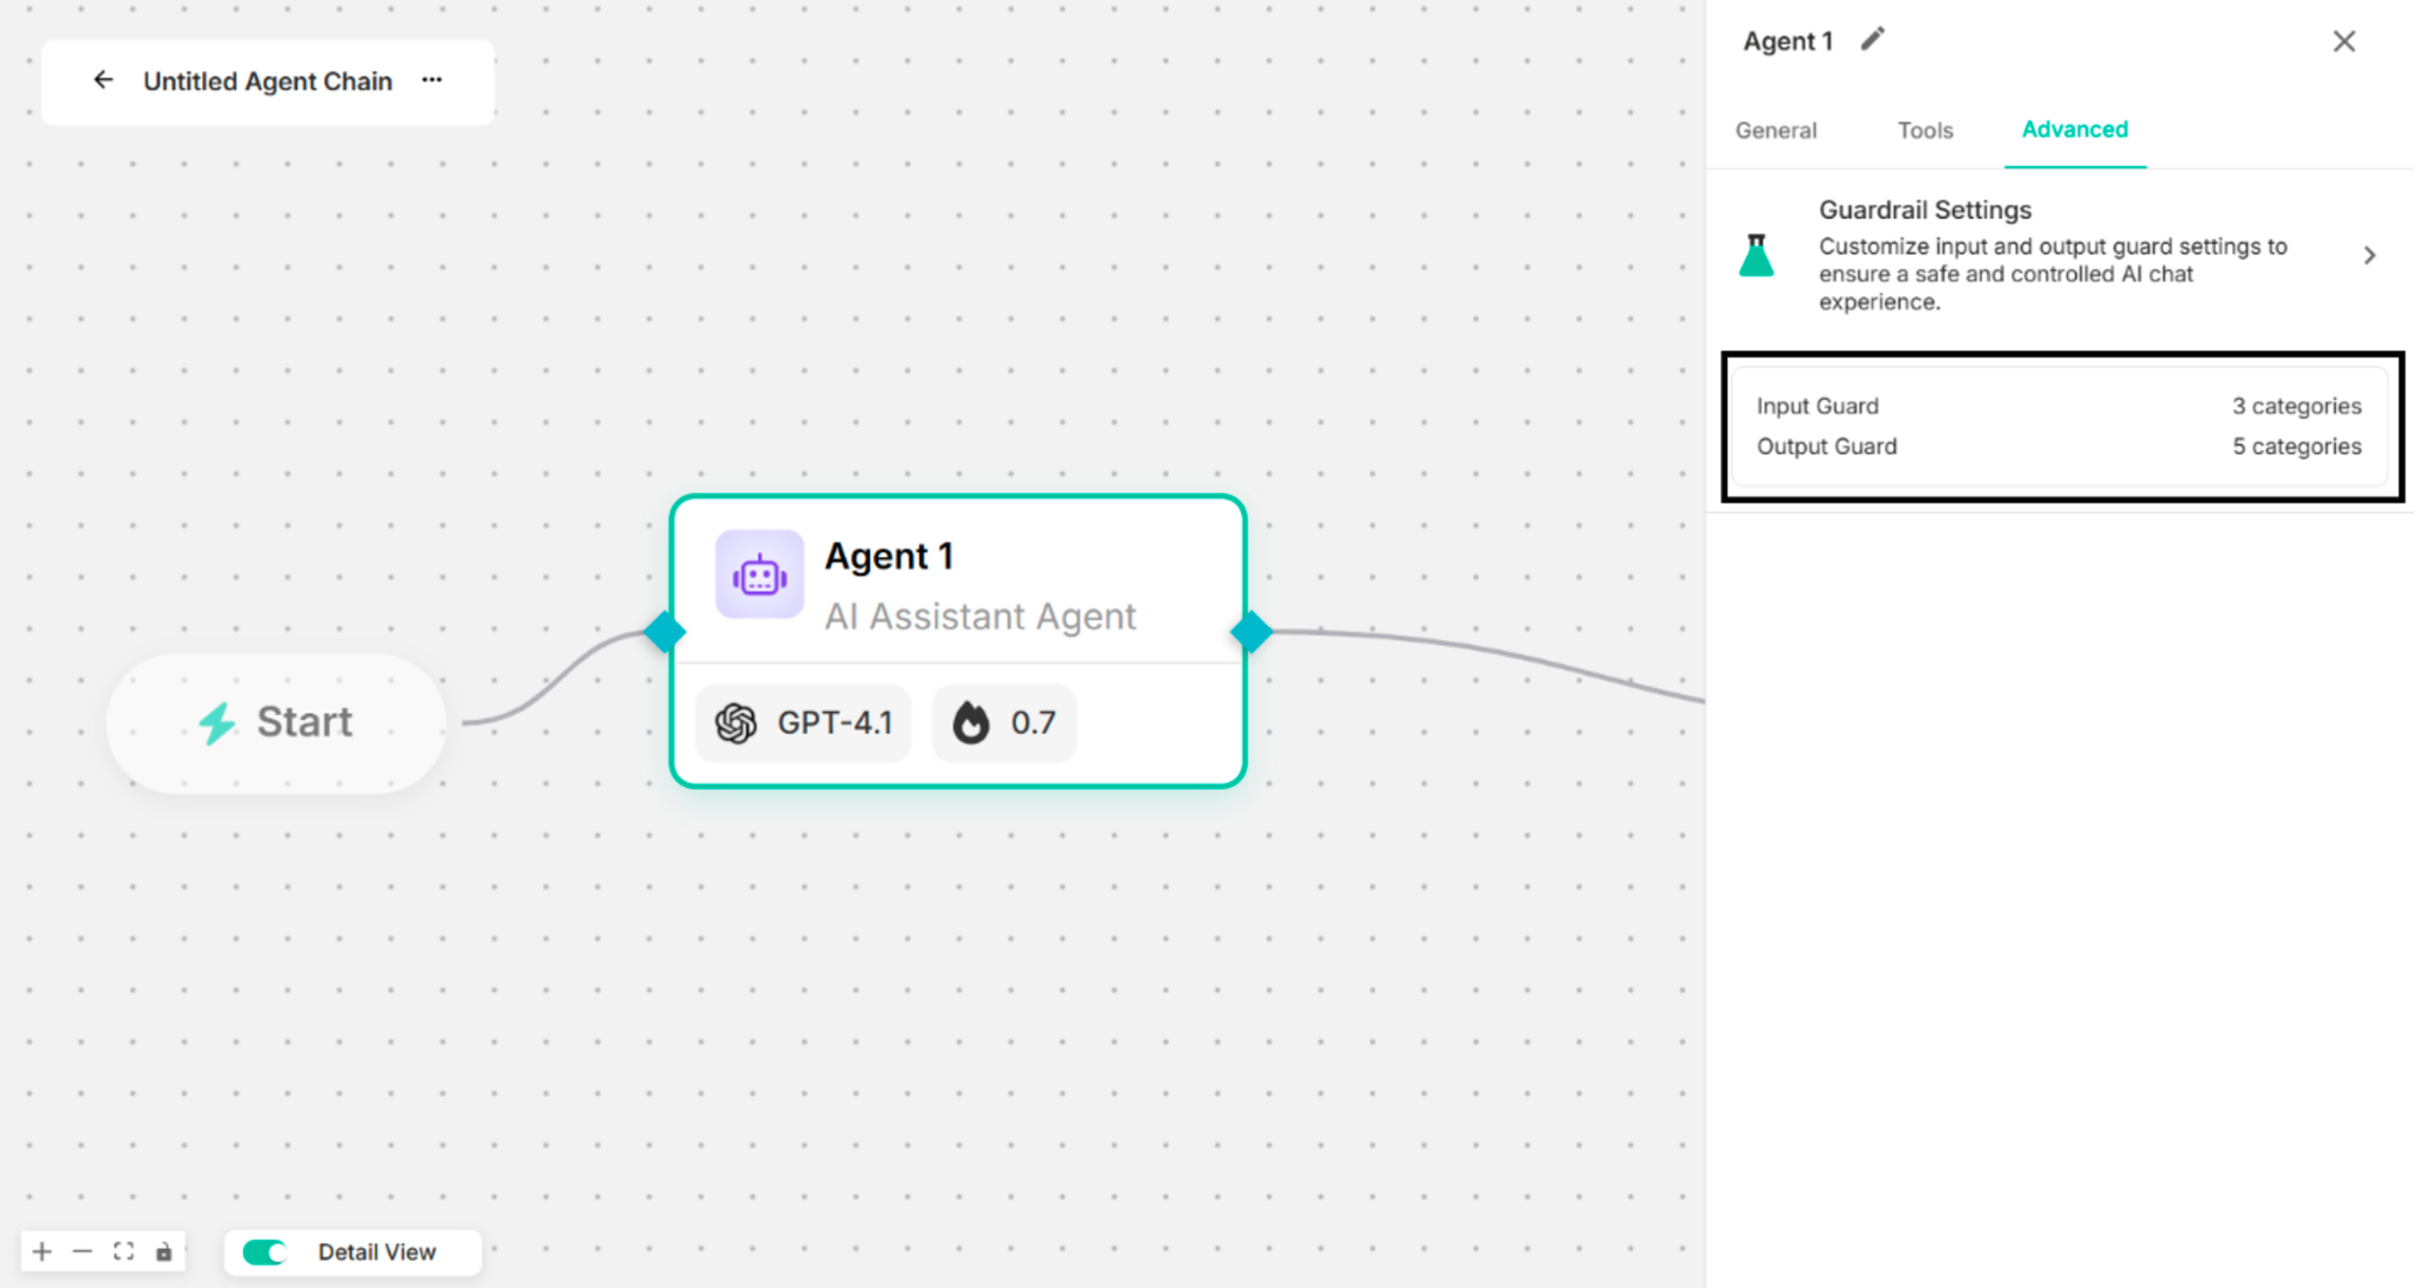Click the zoom in plus icon

[x=41, y=1251]
